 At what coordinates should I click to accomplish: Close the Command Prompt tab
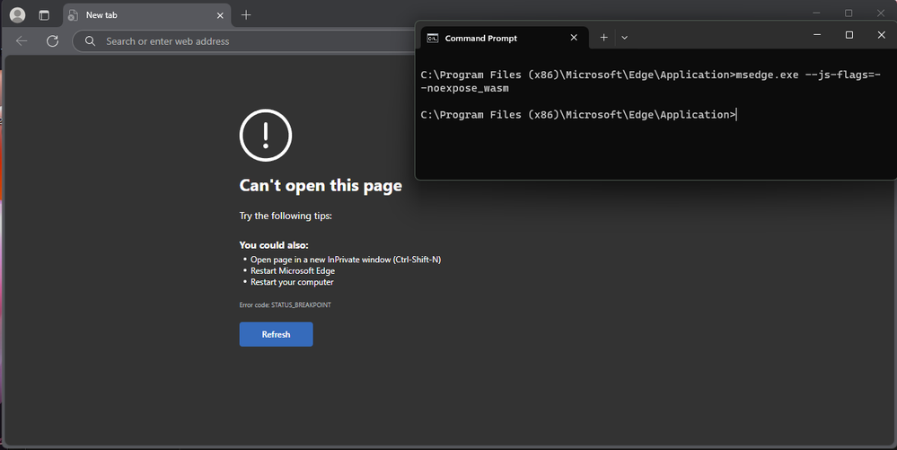click(x=574, y=37)
